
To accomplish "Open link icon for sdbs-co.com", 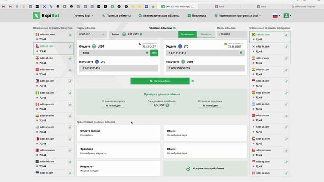I will click(x=70, y=116).
